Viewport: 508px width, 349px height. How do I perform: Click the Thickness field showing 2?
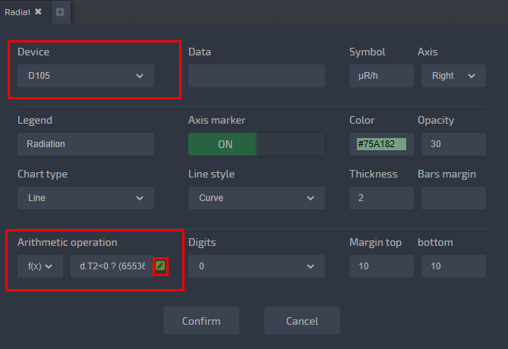[x=381, y=198]
